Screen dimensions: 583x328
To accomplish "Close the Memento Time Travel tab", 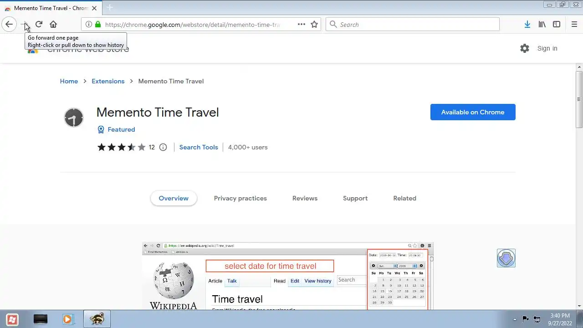I will tap(94, 8).
